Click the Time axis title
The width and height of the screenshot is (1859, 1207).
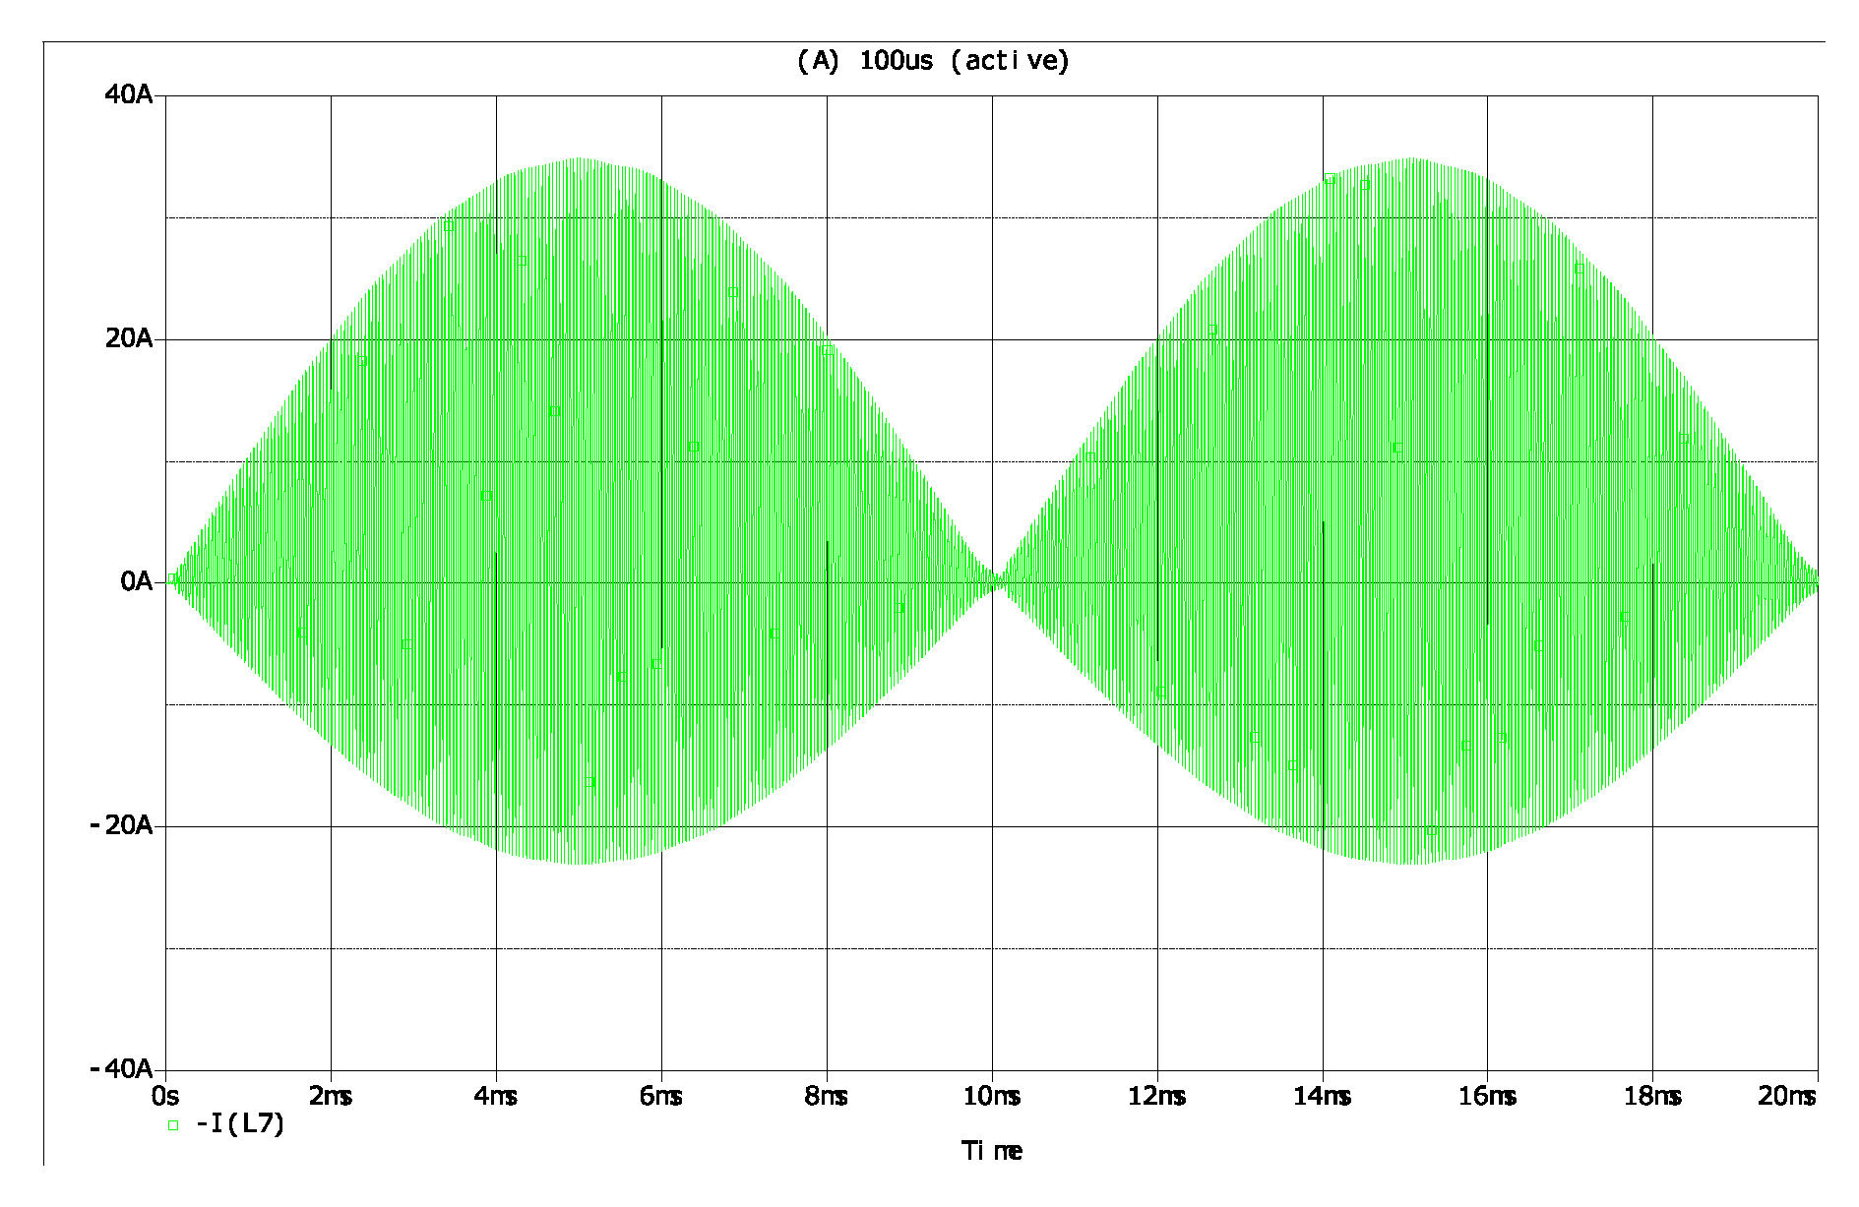pyautogui.click(x=991, y=1151)
